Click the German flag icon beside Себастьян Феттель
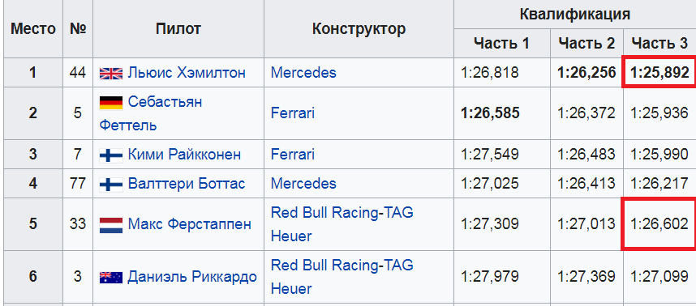696x306 pixels. [110, 103]
